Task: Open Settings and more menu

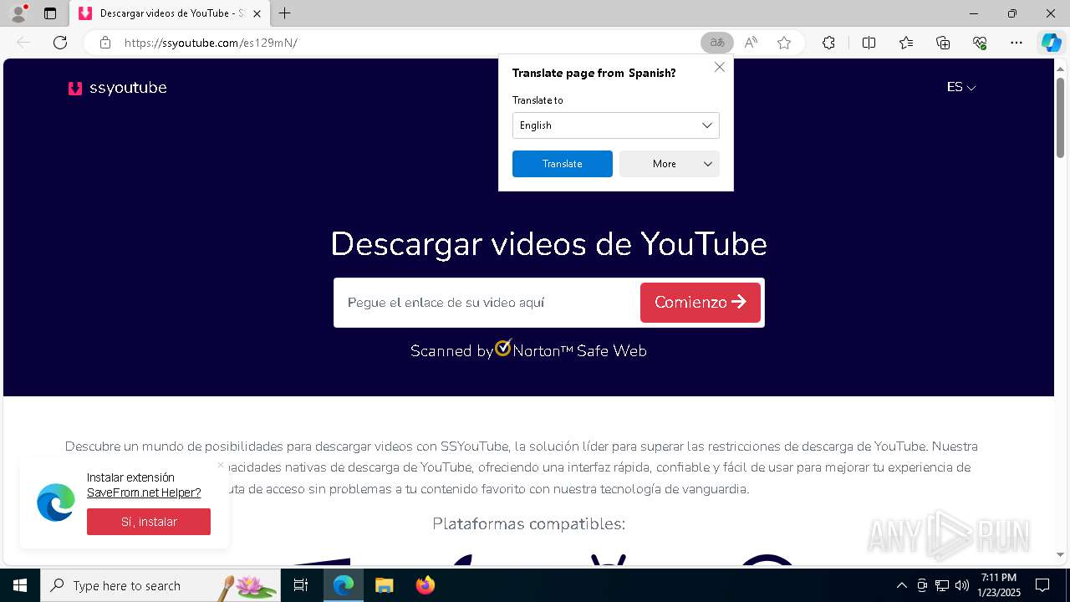Action: 1016,43
